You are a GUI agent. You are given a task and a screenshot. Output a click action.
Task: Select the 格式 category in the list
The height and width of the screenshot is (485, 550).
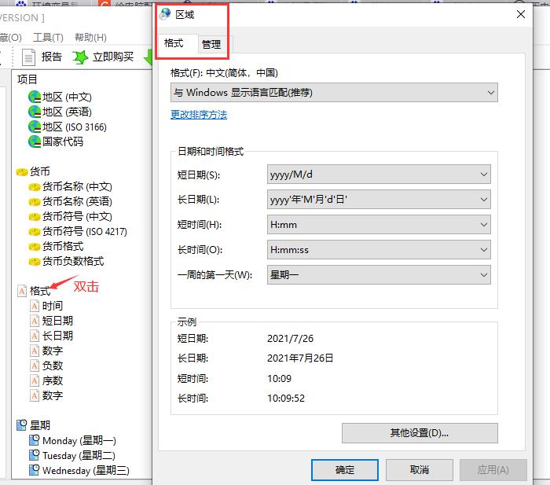pyautogui.click(x=40, y=291)
